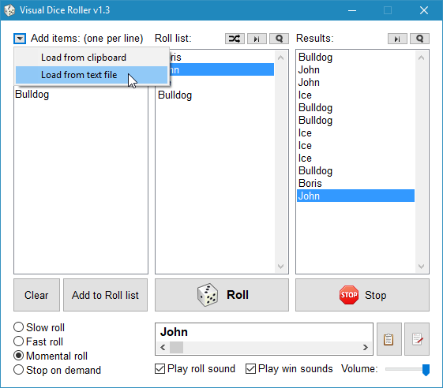Image resolution: width=443 pixels, height=388 pixels.
Task: Close the Visual Dice Roller window
Action: tap(424, 10)
